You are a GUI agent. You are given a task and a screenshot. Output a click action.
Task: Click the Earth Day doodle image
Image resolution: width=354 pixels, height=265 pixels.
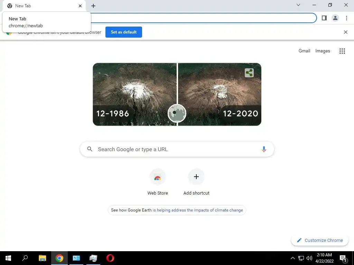click(177, 94)
